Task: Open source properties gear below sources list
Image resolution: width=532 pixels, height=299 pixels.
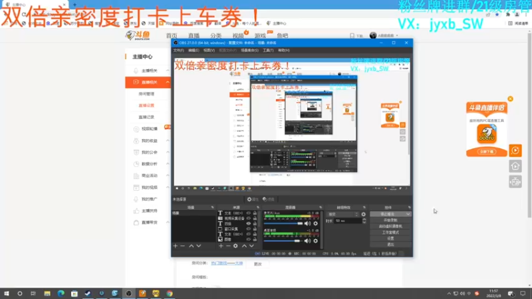Action: tap(235, 246)
